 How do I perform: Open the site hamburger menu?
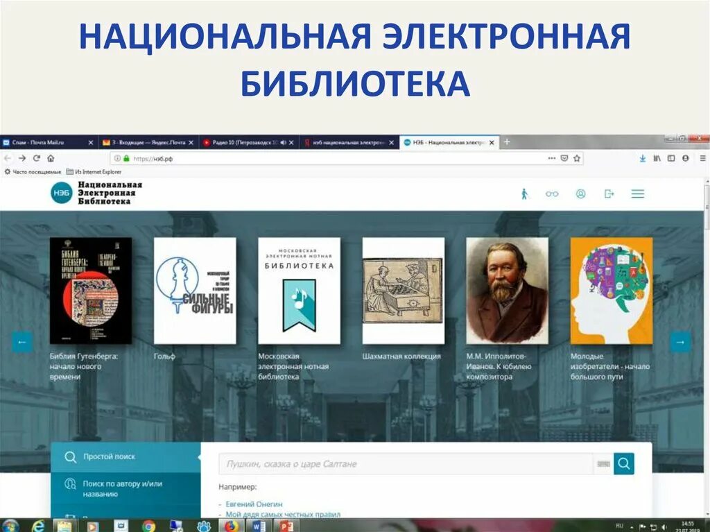pos(638,194)
